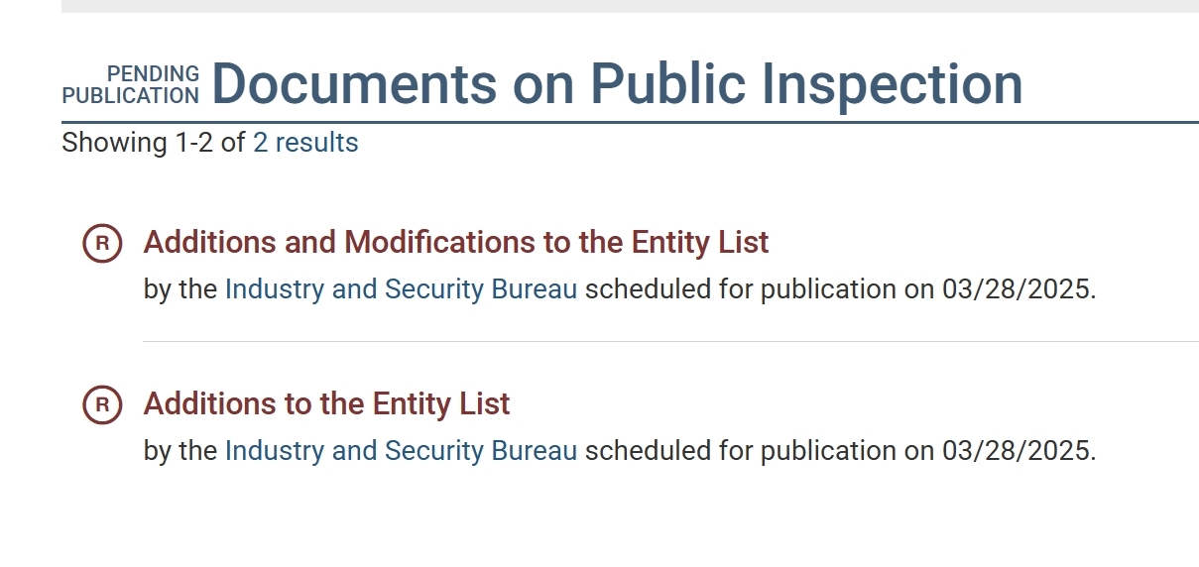Click the "Documents on Public Inspection" heading

(616, 83)
